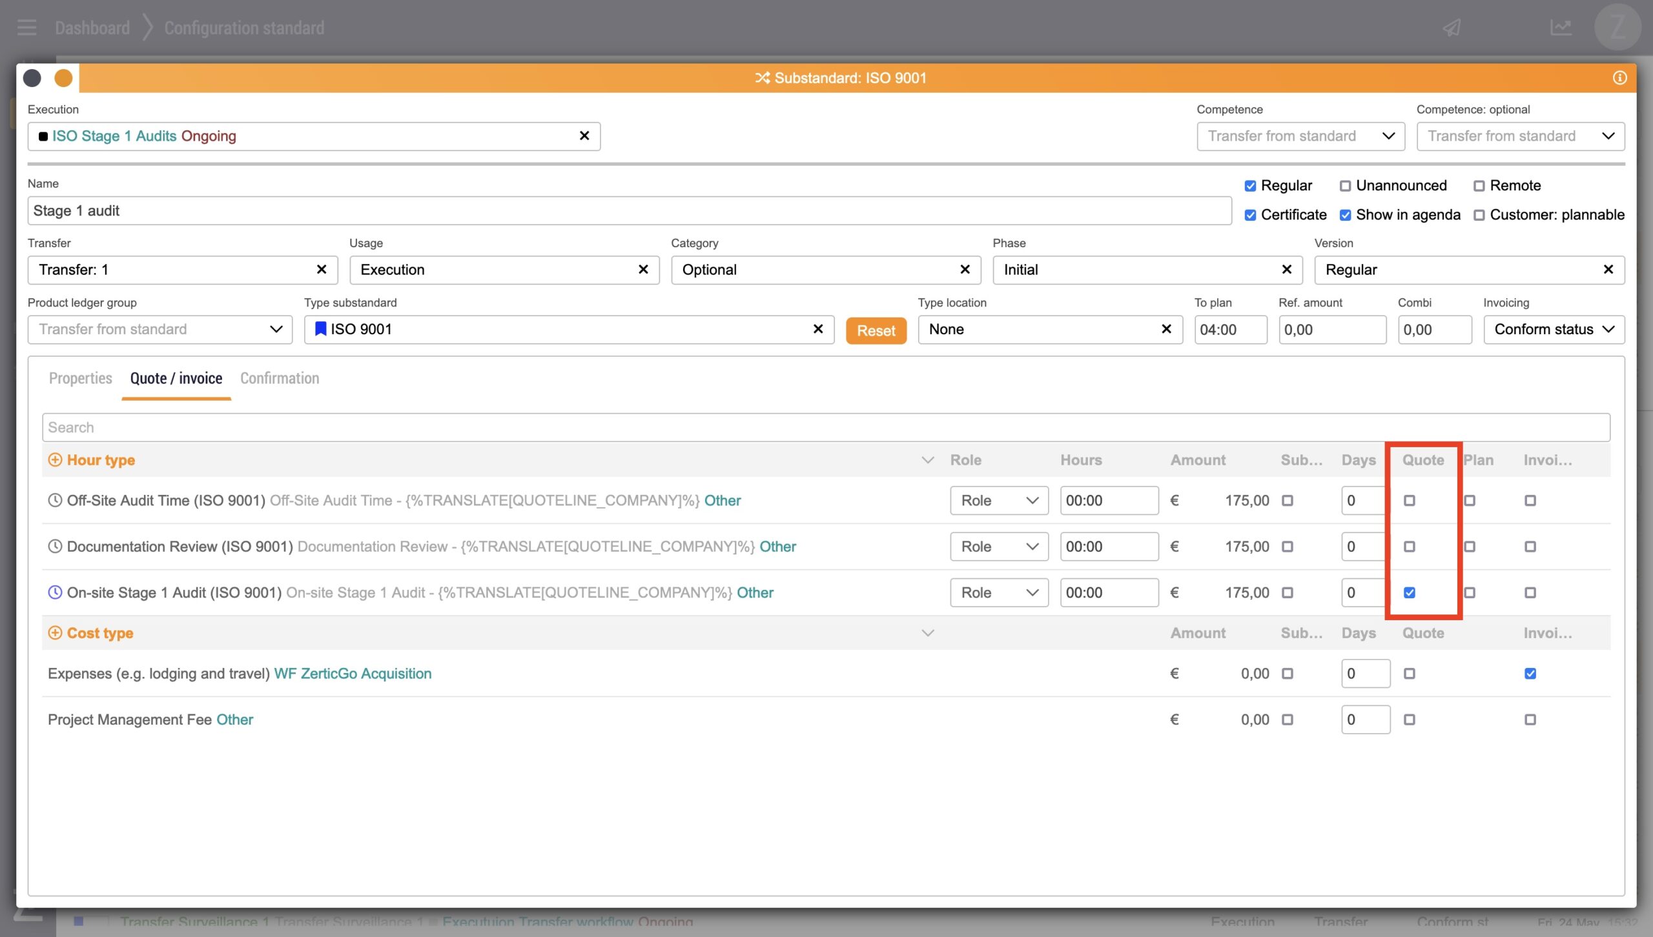Click the Dashboard breadcrumb link

click(x=92, y=28)
